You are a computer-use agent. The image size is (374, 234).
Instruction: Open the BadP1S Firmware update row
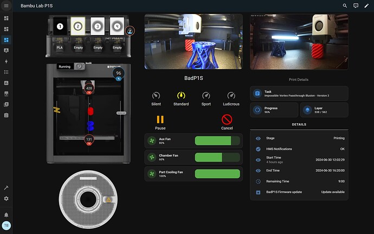point(299,192)
